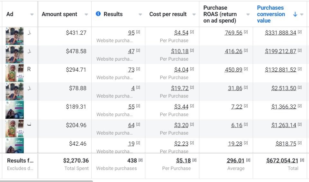Click the first ad thumbnail image
Screen dimensions: 309x182
tap(14, 36)
